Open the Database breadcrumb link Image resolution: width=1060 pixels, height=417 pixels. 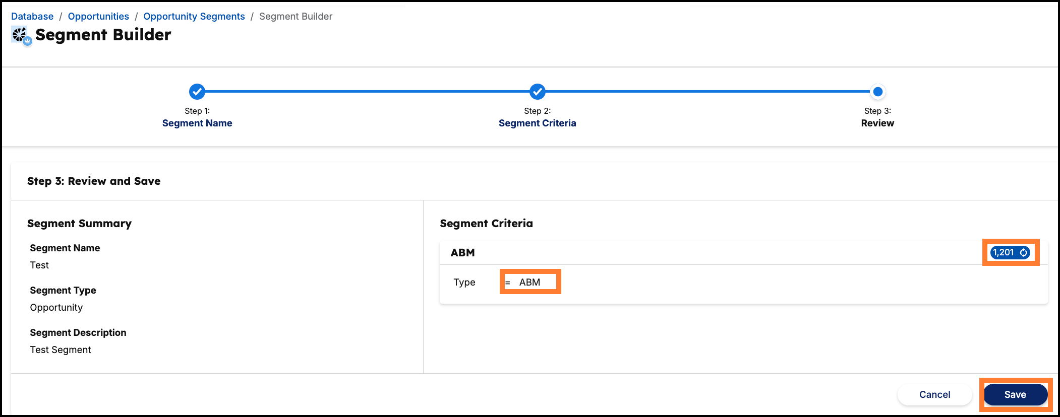click(32, 16)
